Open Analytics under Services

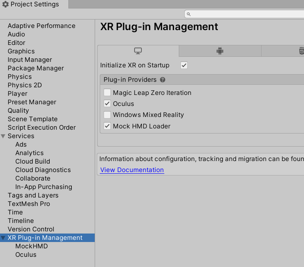click(29, 153)
